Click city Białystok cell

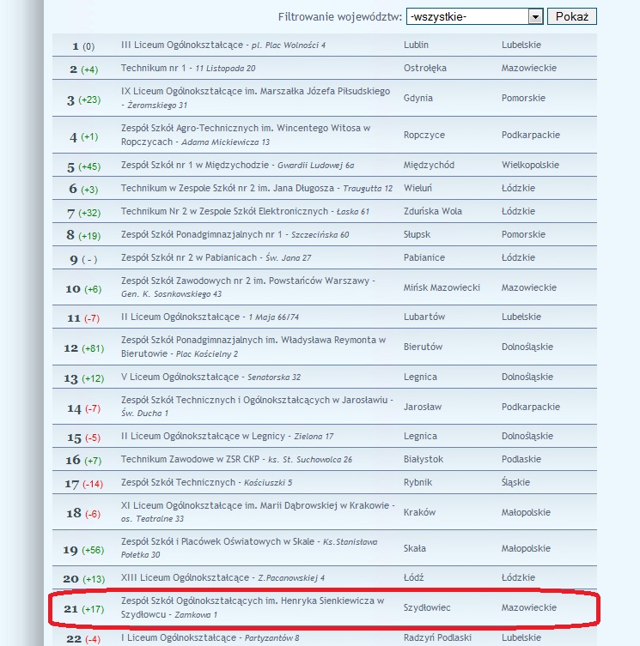coord(424,459)
